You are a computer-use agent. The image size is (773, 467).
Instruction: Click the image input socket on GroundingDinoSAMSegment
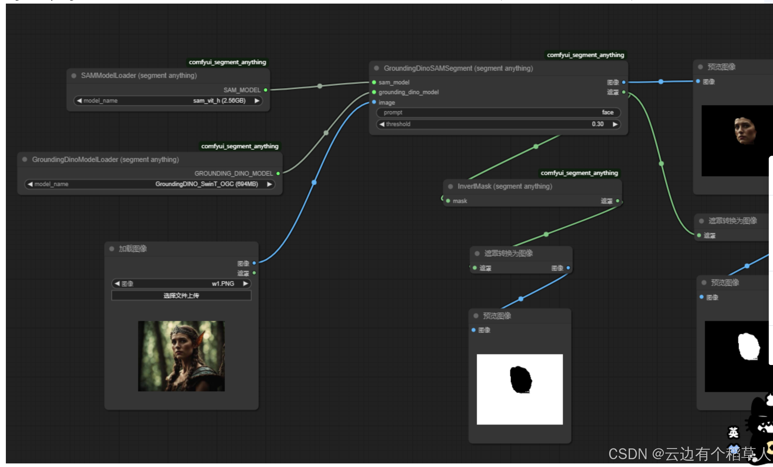(x=374, y=102)
